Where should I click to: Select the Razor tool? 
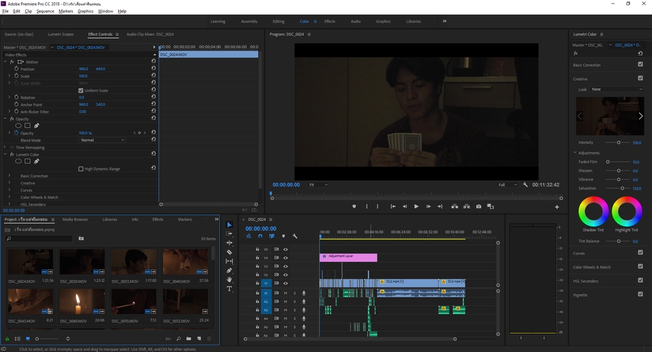tap(229, 252)
